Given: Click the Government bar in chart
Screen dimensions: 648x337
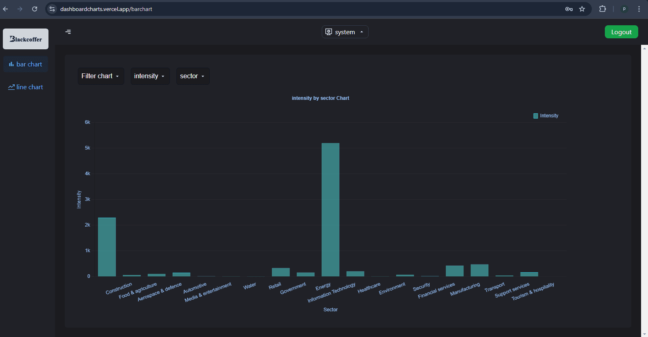Looking at the screenshot, I should pos(305,274).
